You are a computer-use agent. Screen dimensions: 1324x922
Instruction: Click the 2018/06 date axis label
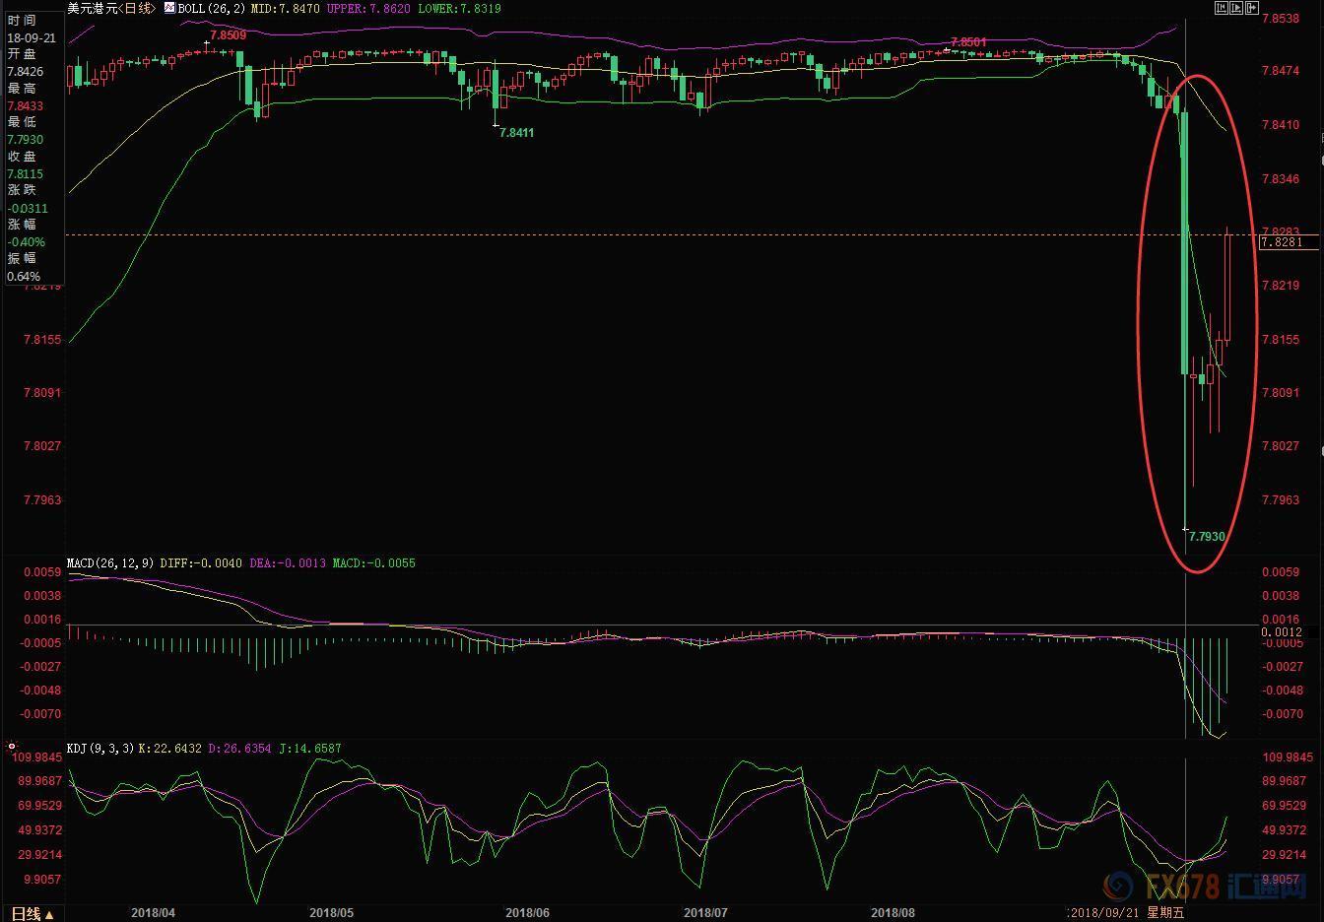[x=528, y=913]
